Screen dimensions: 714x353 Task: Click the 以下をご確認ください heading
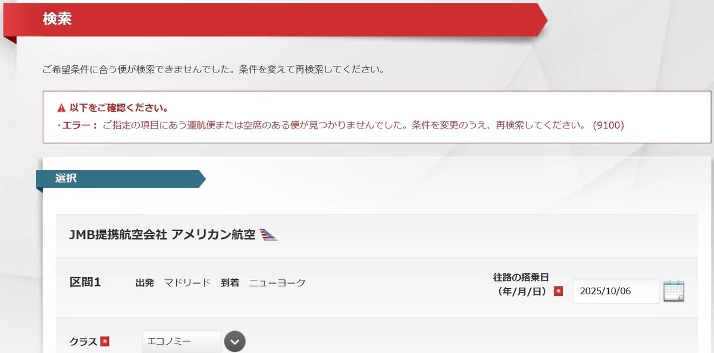tap(119, 108)
